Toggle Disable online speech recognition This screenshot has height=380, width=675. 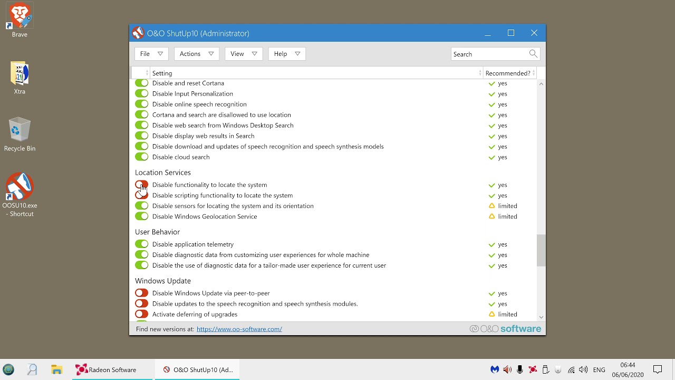click(x=141, y=104)
